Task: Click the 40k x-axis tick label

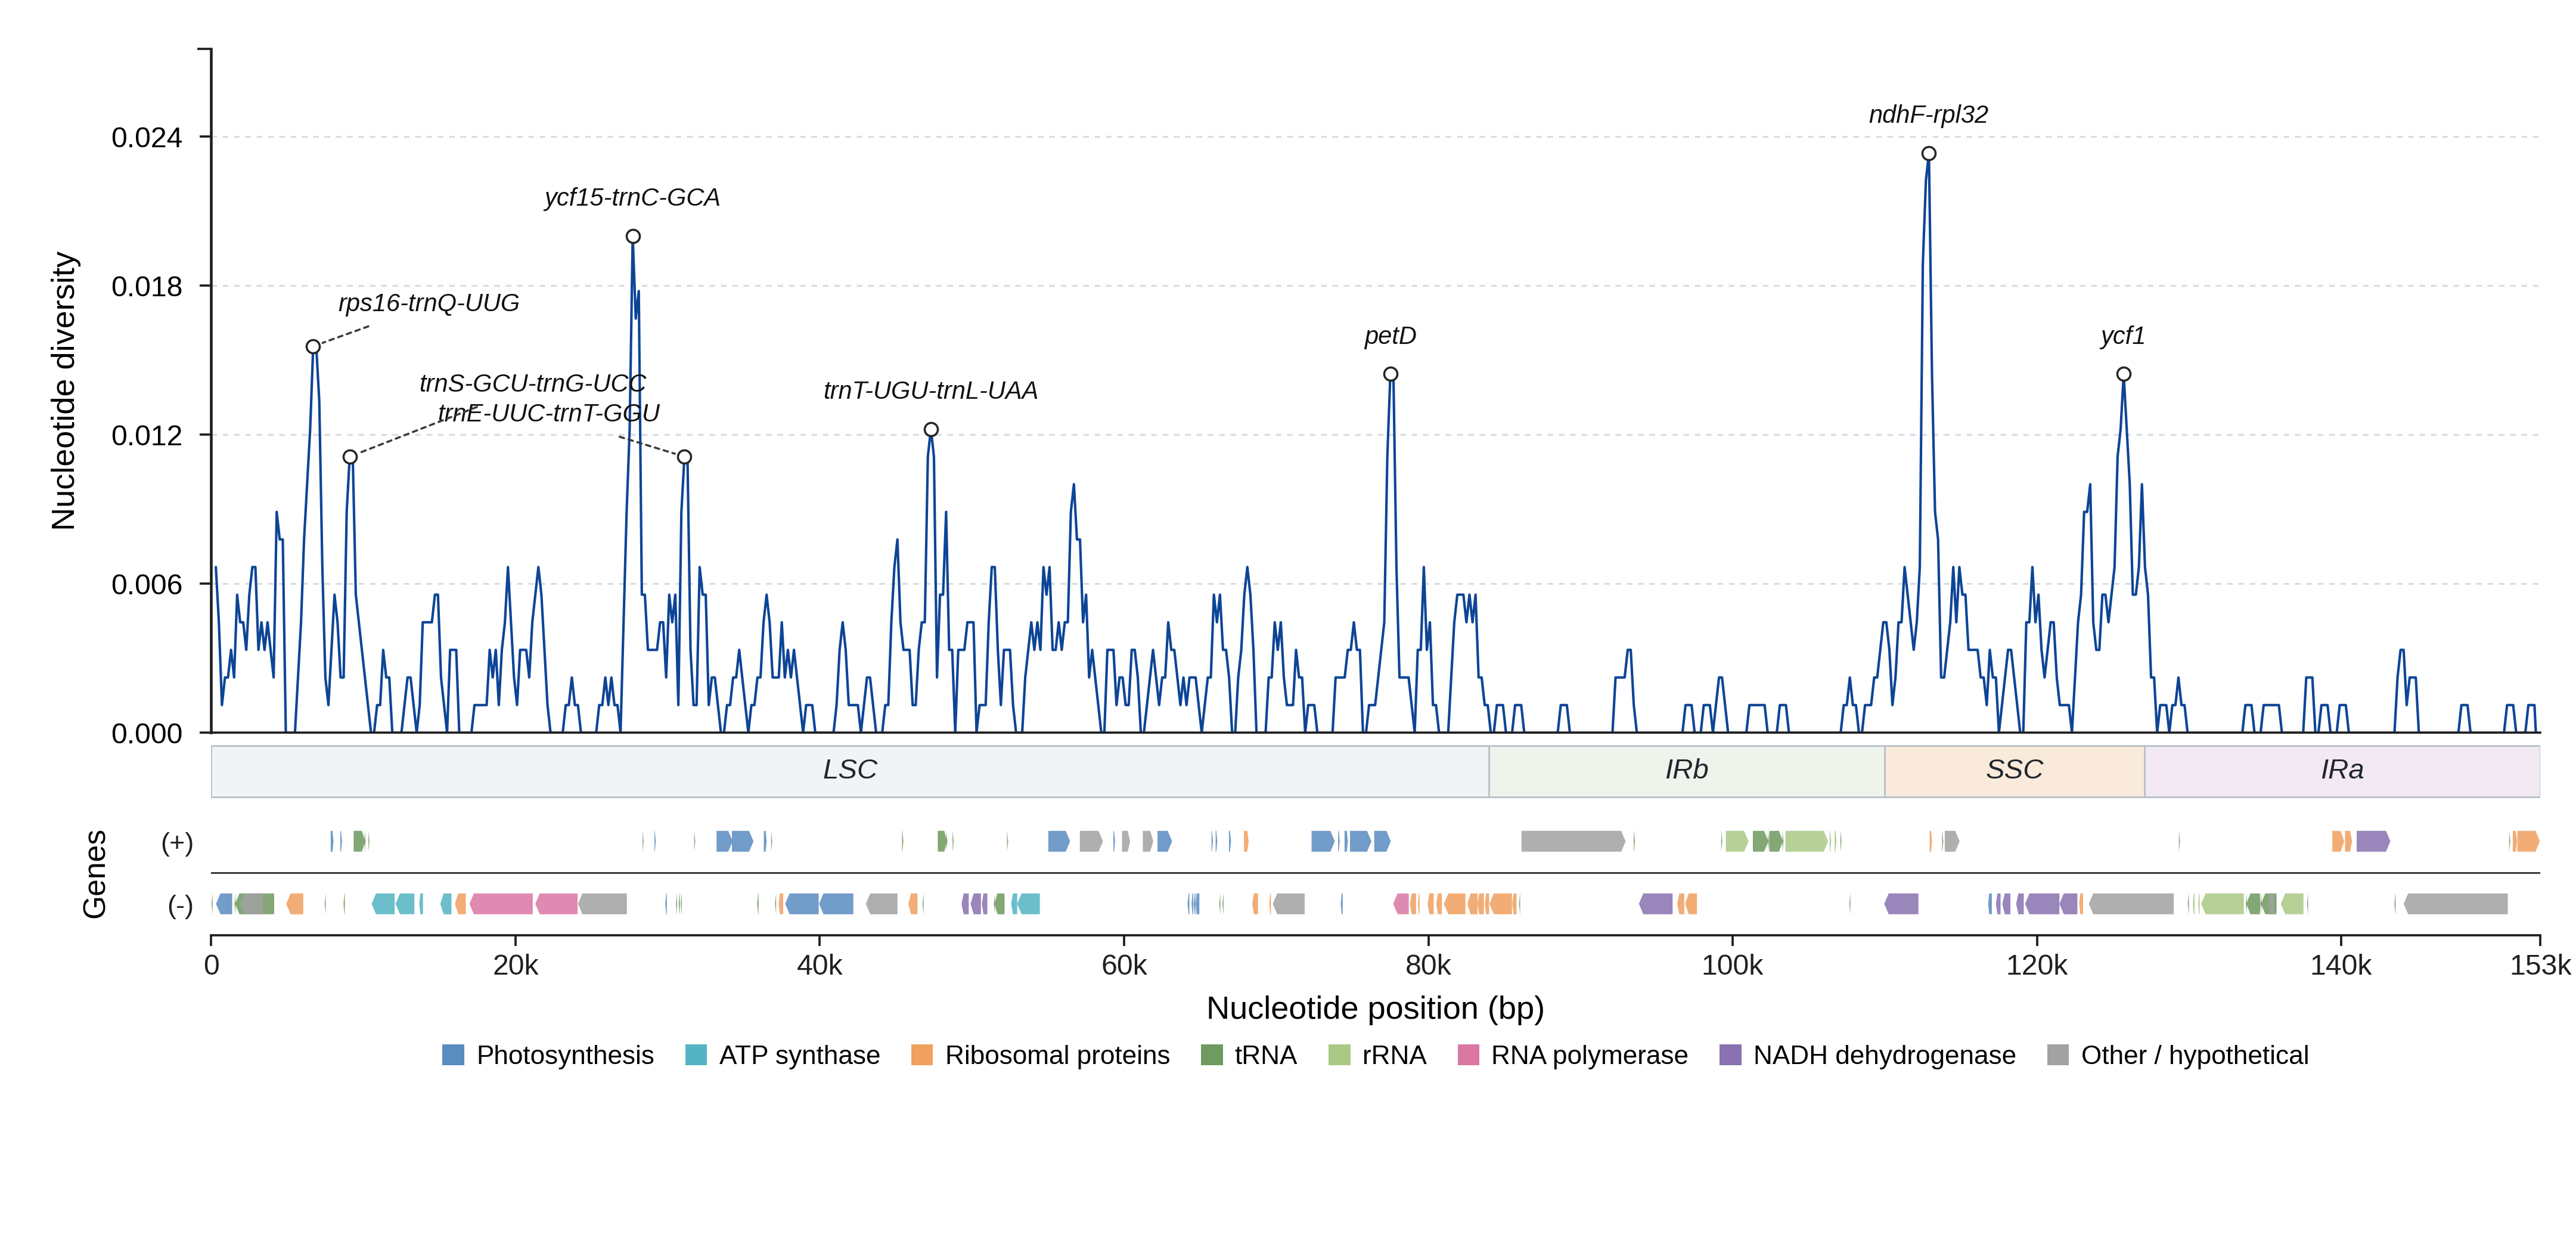Action: pos(820,966)
